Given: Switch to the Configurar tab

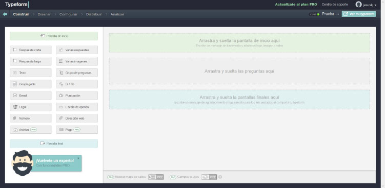Looking at the screenshot, I should point(68,14).
